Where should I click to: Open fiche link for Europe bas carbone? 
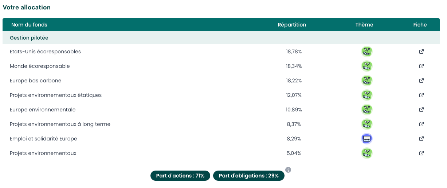[x=421, y=81]
